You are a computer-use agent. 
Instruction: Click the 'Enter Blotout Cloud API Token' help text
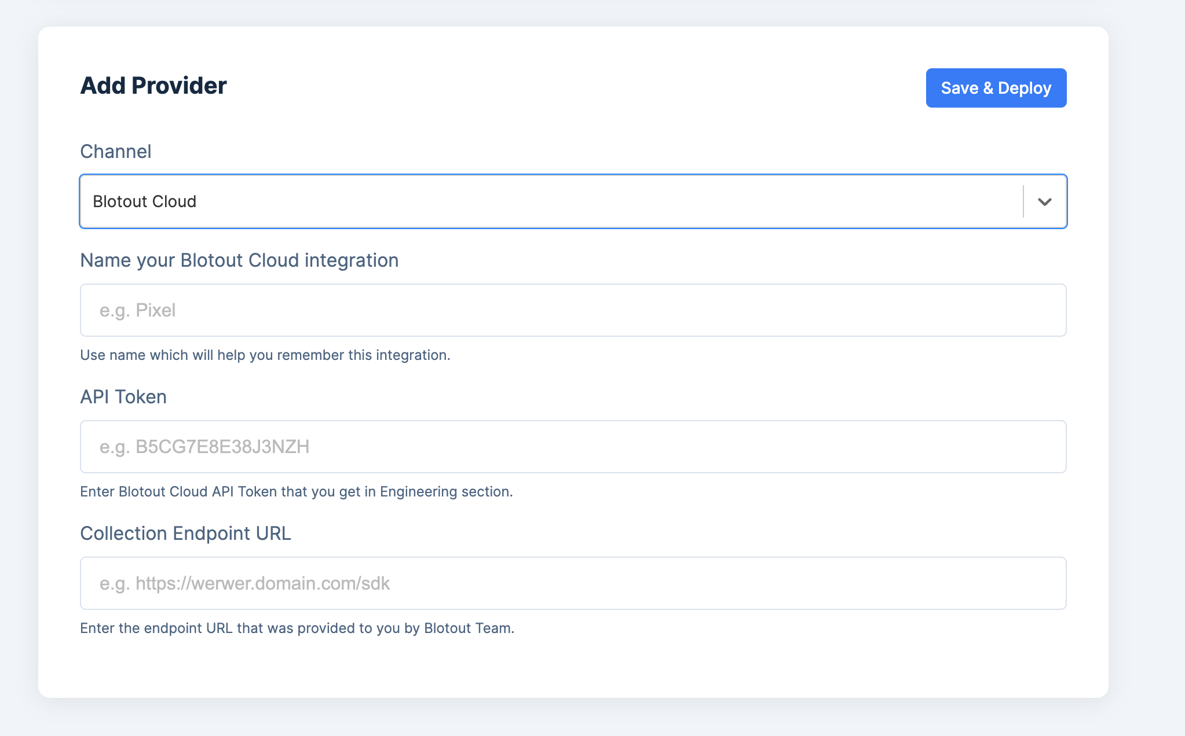tap(297, 491)
